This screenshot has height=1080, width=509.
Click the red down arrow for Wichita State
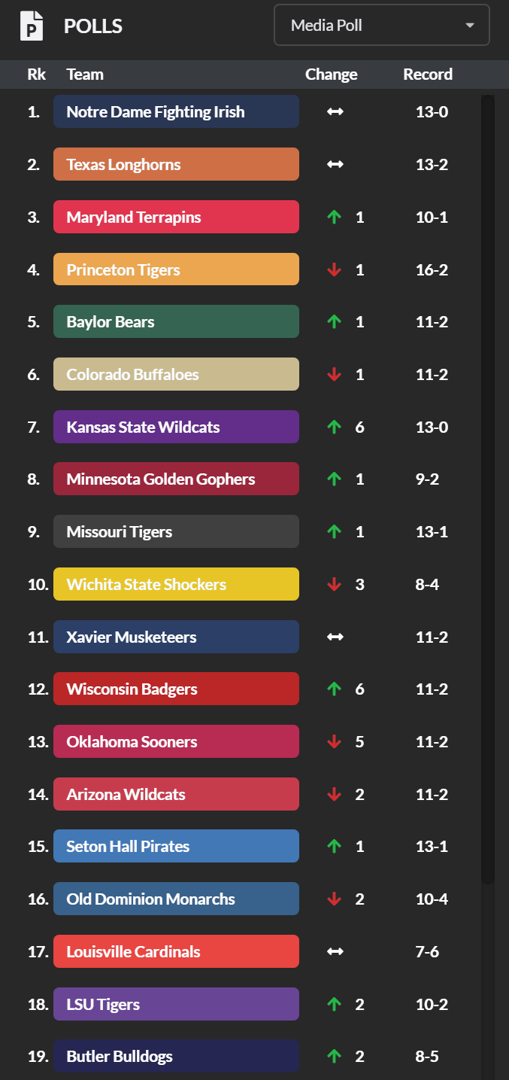coord(335,584)
